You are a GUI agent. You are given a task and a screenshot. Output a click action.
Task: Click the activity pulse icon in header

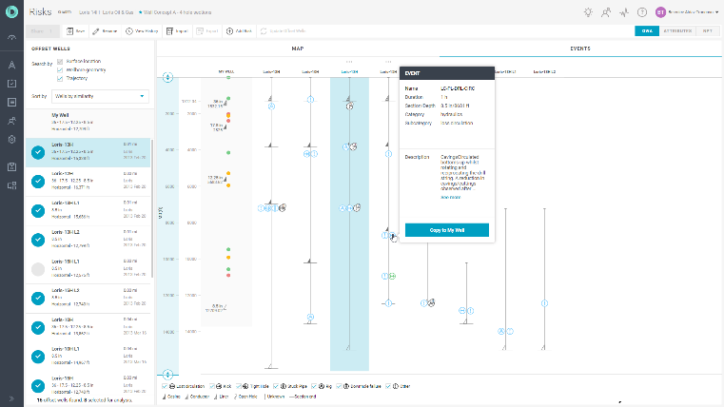(x=623, y=12)
